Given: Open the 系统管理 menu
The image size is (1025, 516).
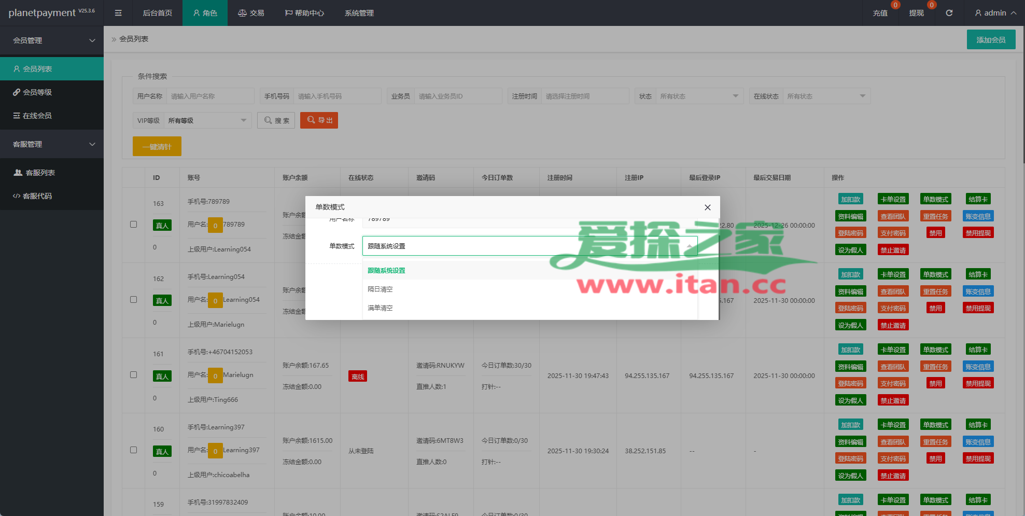Looking at the screenshot, I should pos(359,13).
